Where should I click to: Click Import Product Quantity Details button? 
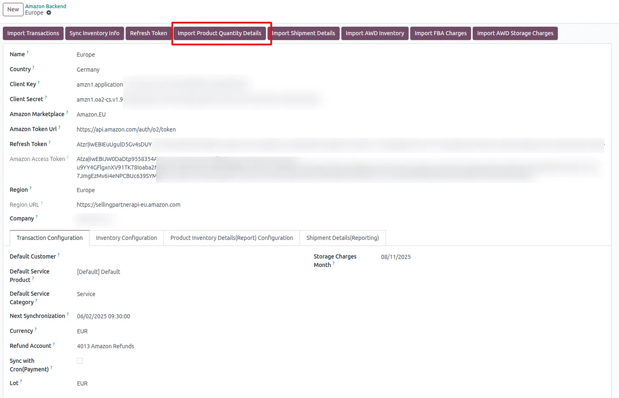(219, 33)
